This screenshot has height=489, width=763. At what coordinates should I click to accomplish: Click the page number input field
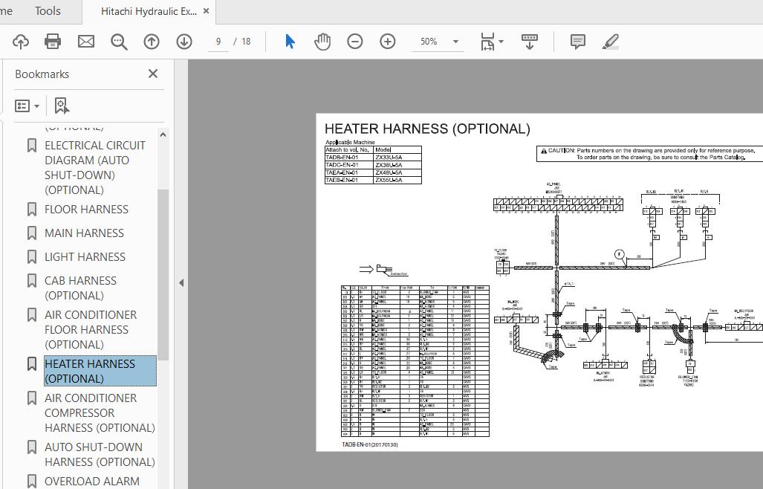point(218,42)
